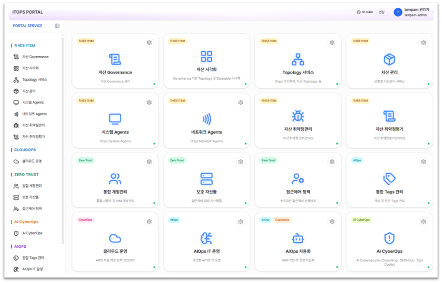Image resolution: width=442 pixels, height=283 pixels.
Task: Click the Zero Trust tag on 보호 자산들 card
Action: coord(177,161)
